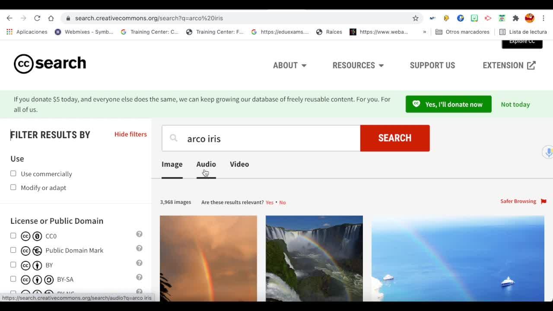Show more bookmarks with the chevron
Image resolution: width=553 pixels, height=311 pixels.
tap(425, 32)
